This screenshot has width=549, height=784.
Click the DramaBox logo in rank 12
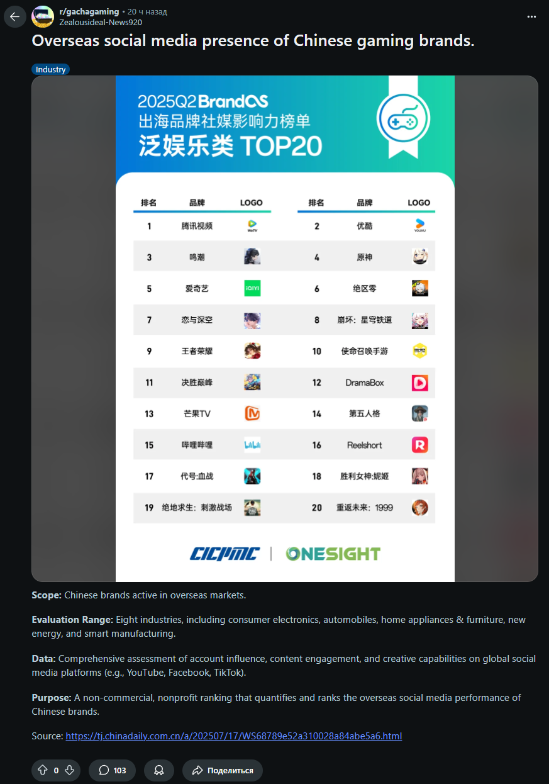pyautogui.click(x=420, y=383)
